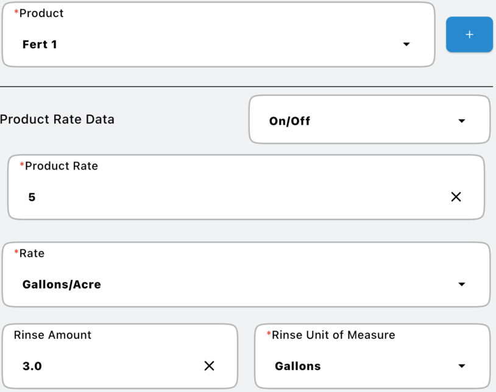The width and height of the screenshot is (496, 392).
Task: Click the Product dropdown arrow
Action: (x=406, y=45)
